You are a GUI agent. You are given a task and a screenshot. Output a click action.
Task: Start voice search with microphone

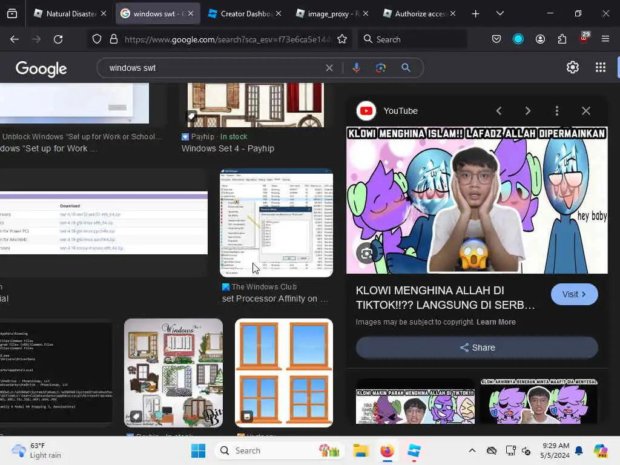(356, 68)
